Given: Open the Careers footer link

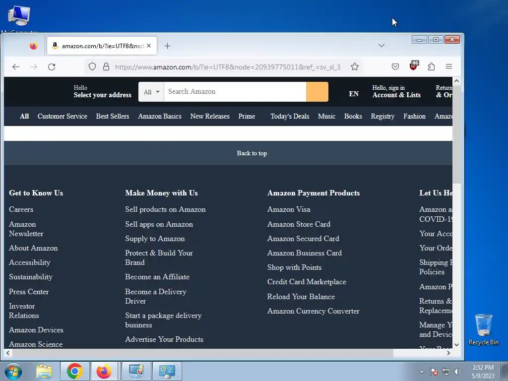Looking at the screenshot, I should click(21, 209).
